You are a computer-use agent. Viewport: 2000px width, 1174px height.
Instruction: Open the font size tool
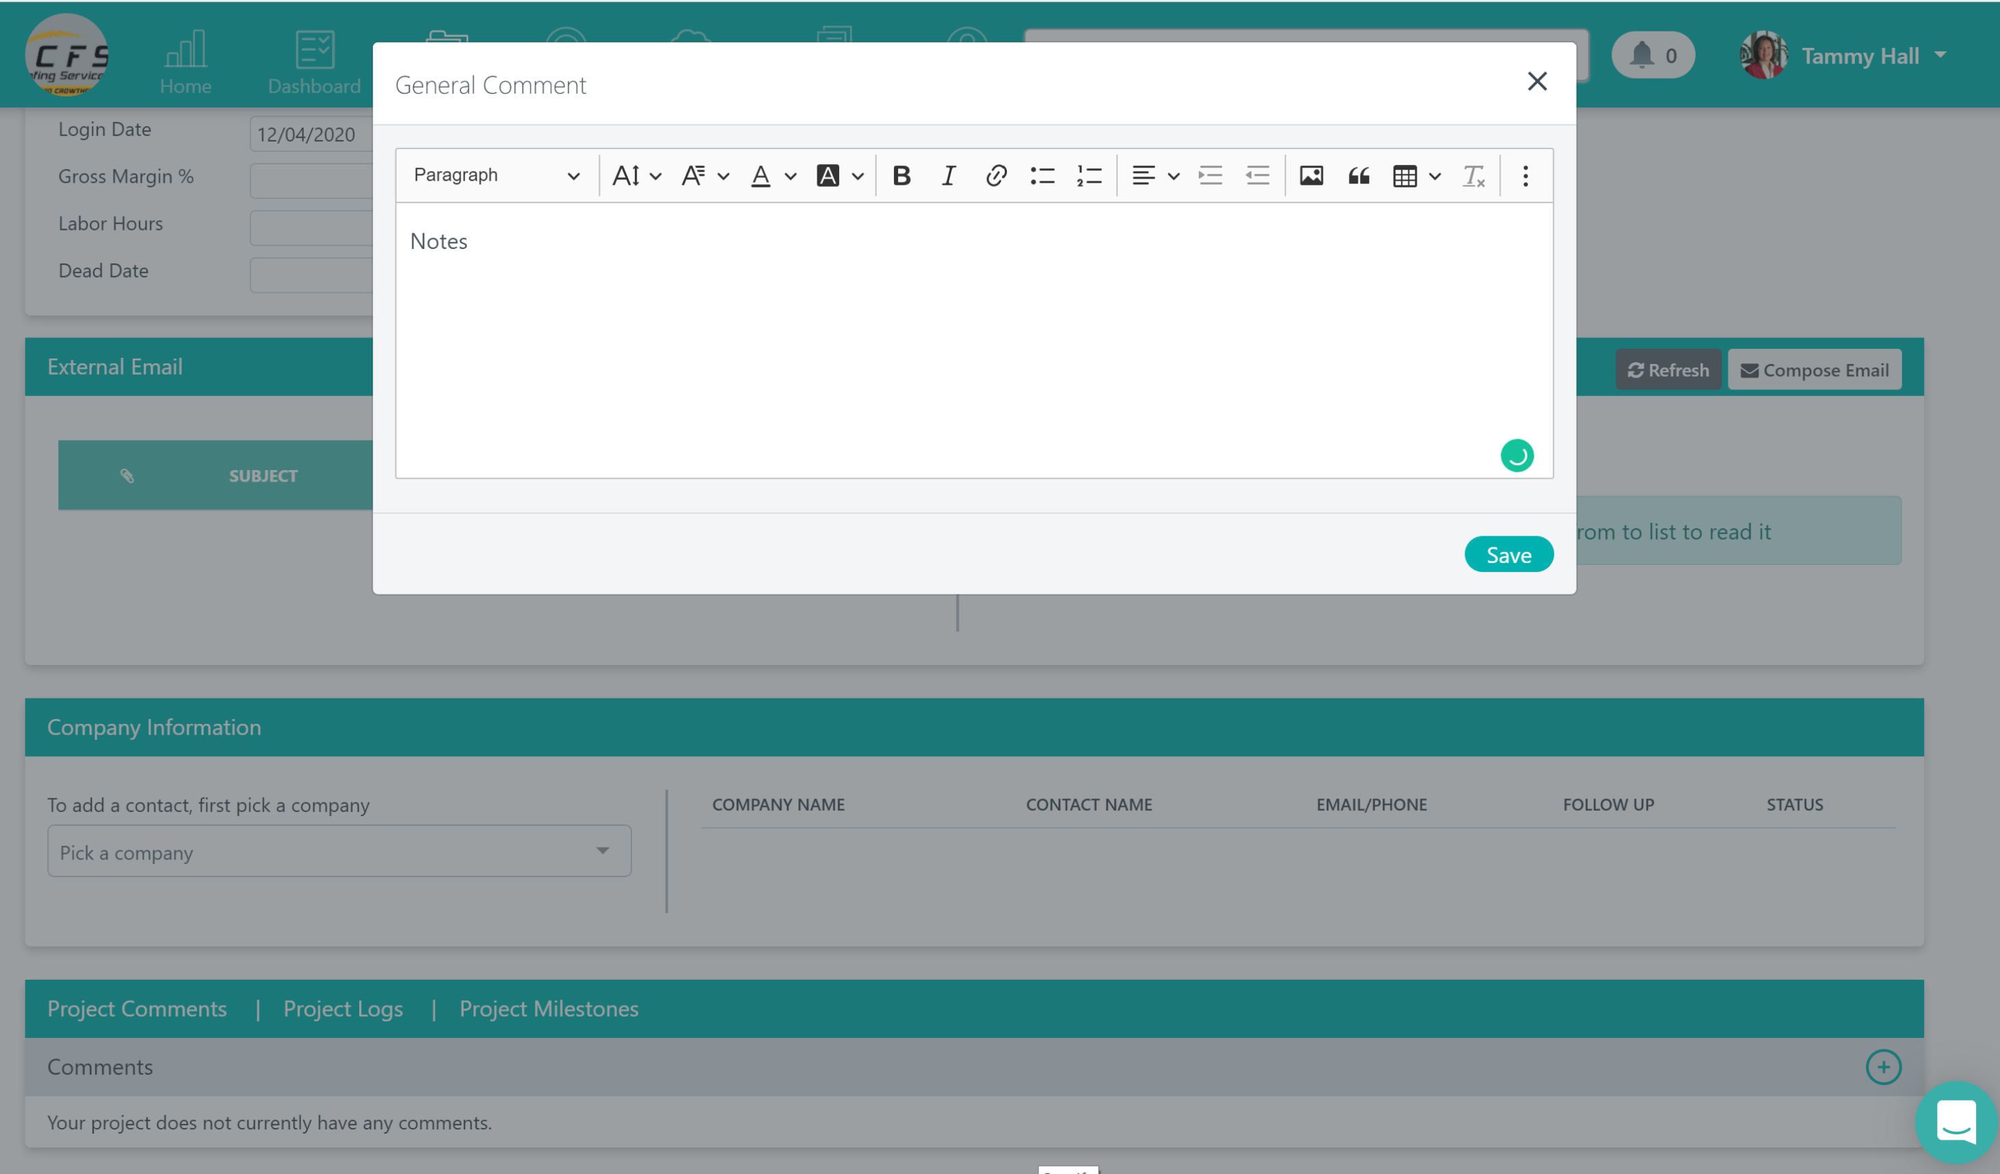click(x=626, y=175)
